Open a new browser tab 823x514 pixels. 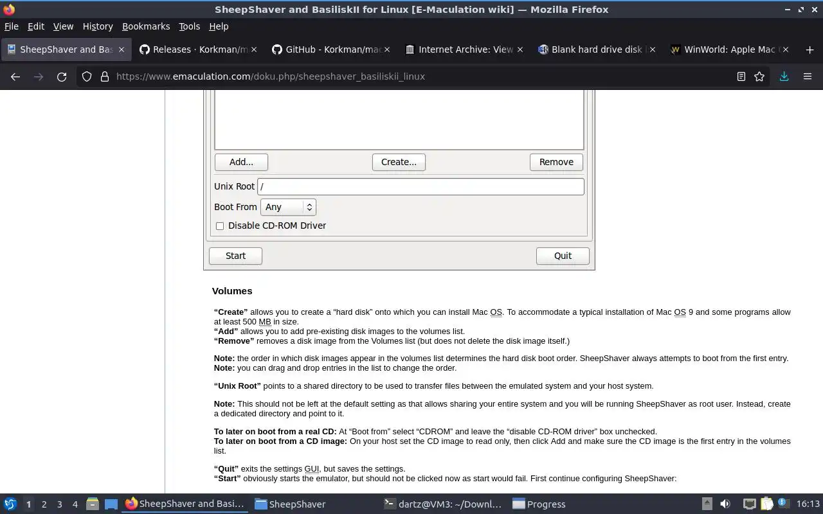tap(809, 49)
